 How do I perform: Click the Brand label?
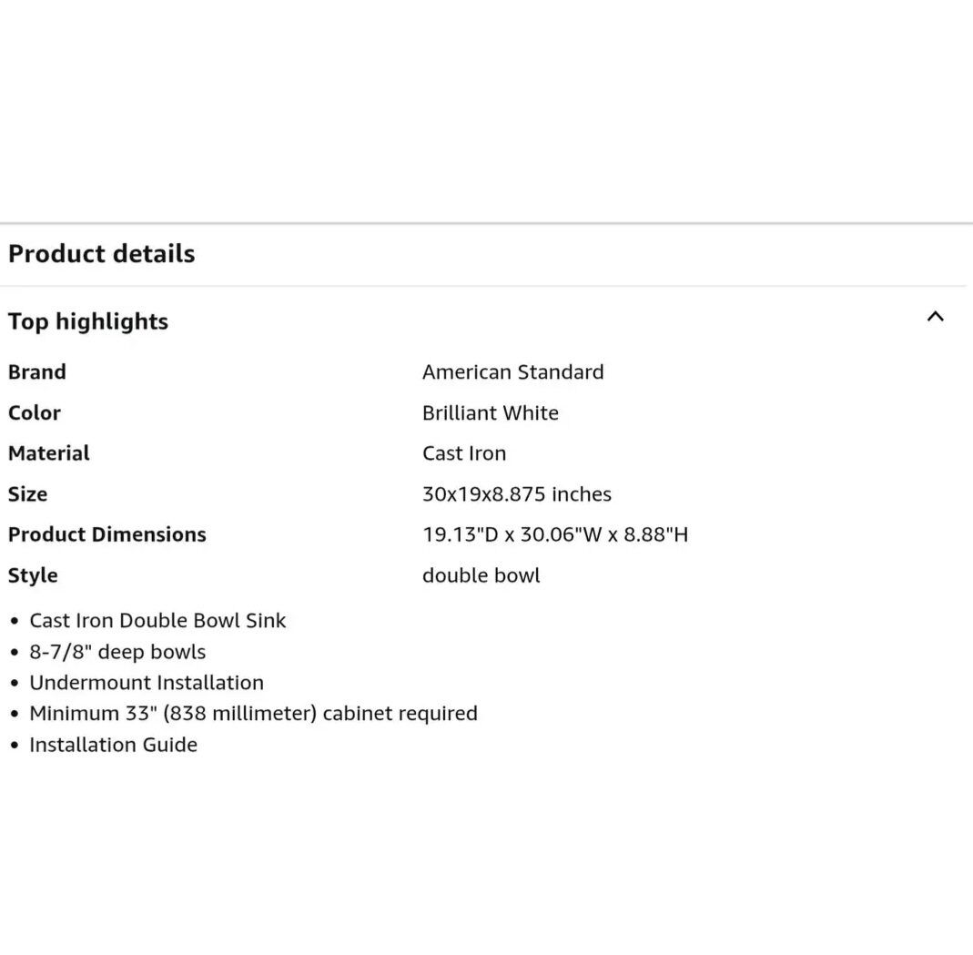(37, 371)
